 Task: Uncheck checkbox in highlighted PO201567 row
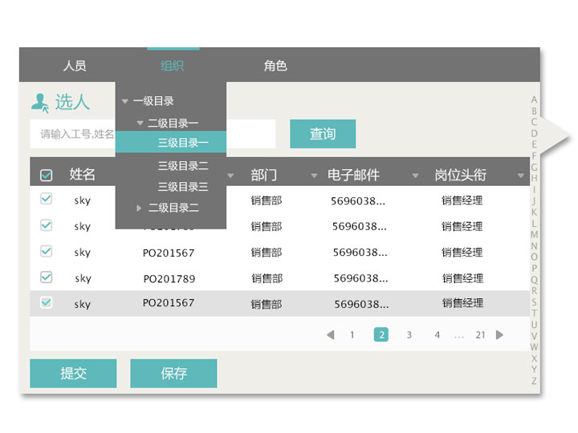(46, 302)
